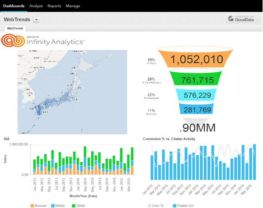Click the Jan 2013 label in sales chart

(x=35, y=185)
